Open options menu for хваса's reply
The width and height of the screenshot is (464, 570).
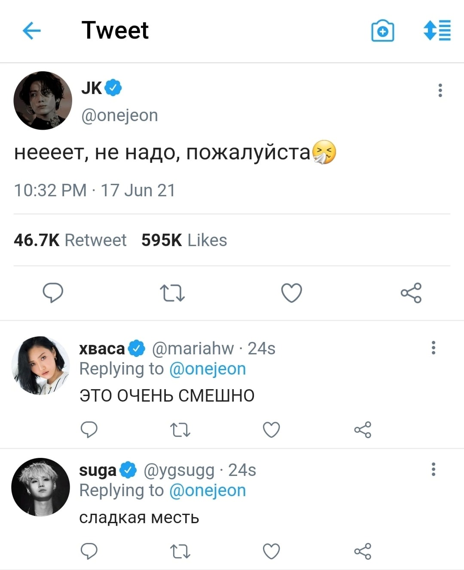[433, 347]
